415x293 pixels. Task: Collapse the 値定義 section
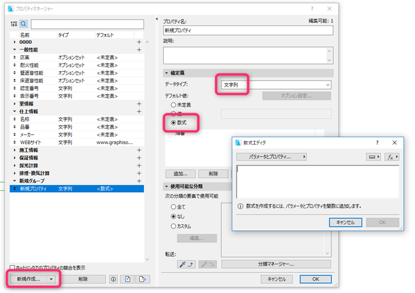tap(167, 73)
